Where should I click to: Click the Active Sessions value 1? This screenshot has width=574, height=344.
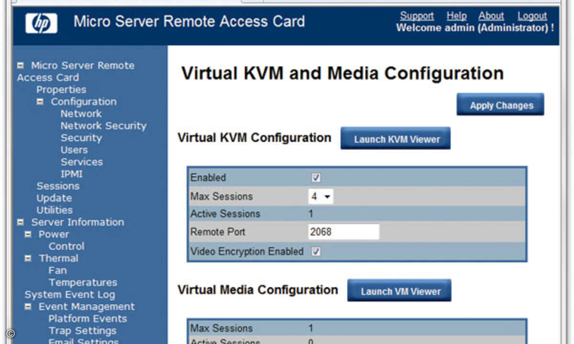pyautogui.click(x=311, y=214)
